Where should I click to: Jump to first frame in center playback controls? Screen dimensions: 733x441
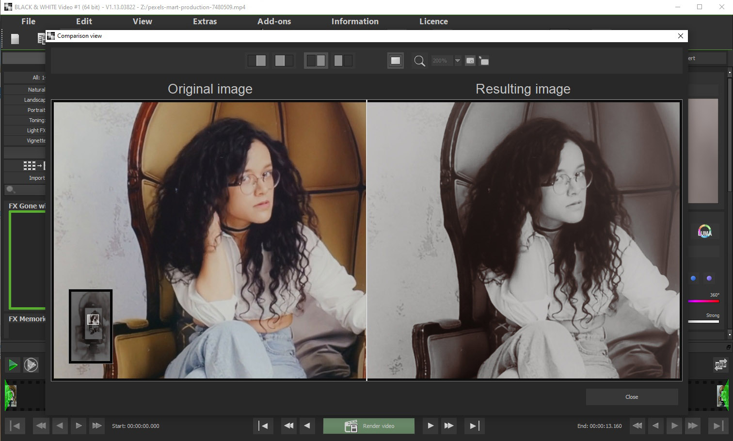coord(263,426)
